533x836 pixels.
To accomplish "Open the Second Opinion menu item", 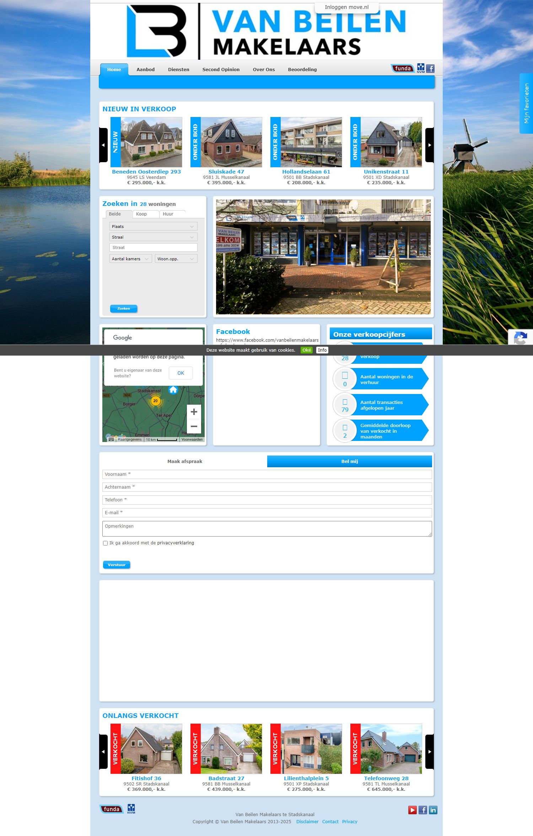I will tap(221, 69).
